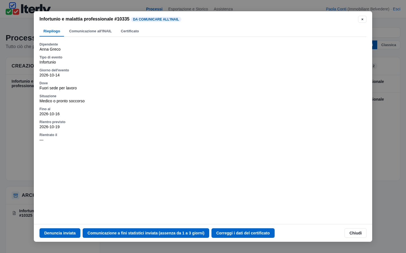
Task: Click the Esci logout link
Action: 396,9
